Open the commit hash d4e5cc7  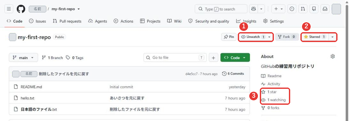coord(191,74)
